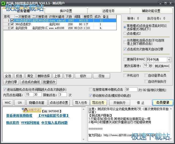Click the 修改 button
Viewport: 175px width, 144px height.
83,76
